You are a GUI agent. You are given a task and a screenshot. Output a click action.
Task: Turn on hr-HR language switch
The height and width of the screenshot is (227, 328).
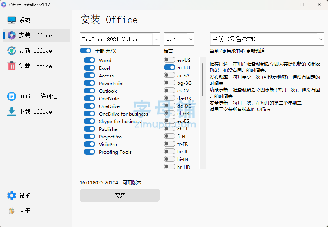[170, 167]
